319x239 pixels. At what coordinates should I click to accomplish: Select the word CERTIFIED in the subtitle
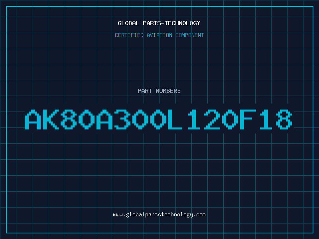click(x=129, y=35)
